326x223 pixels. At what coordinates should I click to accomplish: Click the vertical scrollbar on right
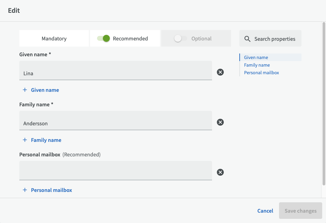[x=324, y=104]
